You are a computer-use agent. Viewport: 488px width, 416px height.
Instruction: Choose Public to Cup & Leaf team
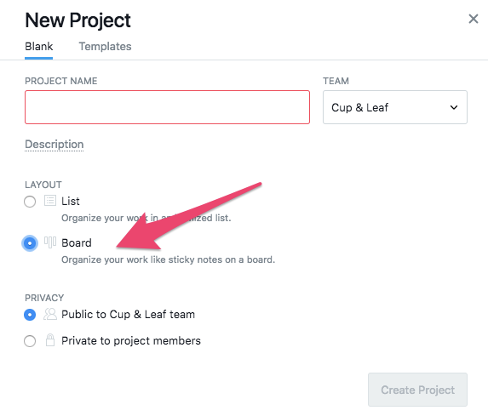30,315
